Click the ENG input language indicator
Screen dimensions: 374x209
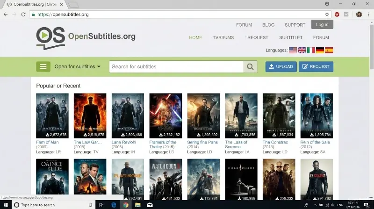point(340,205)
